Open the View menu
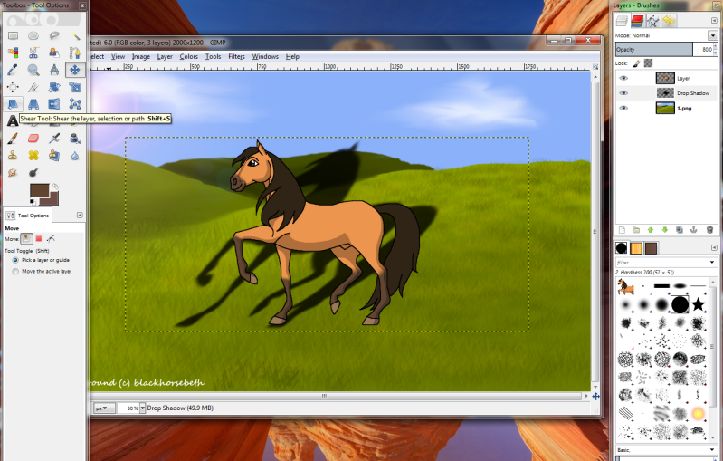 tap(118, 56)
